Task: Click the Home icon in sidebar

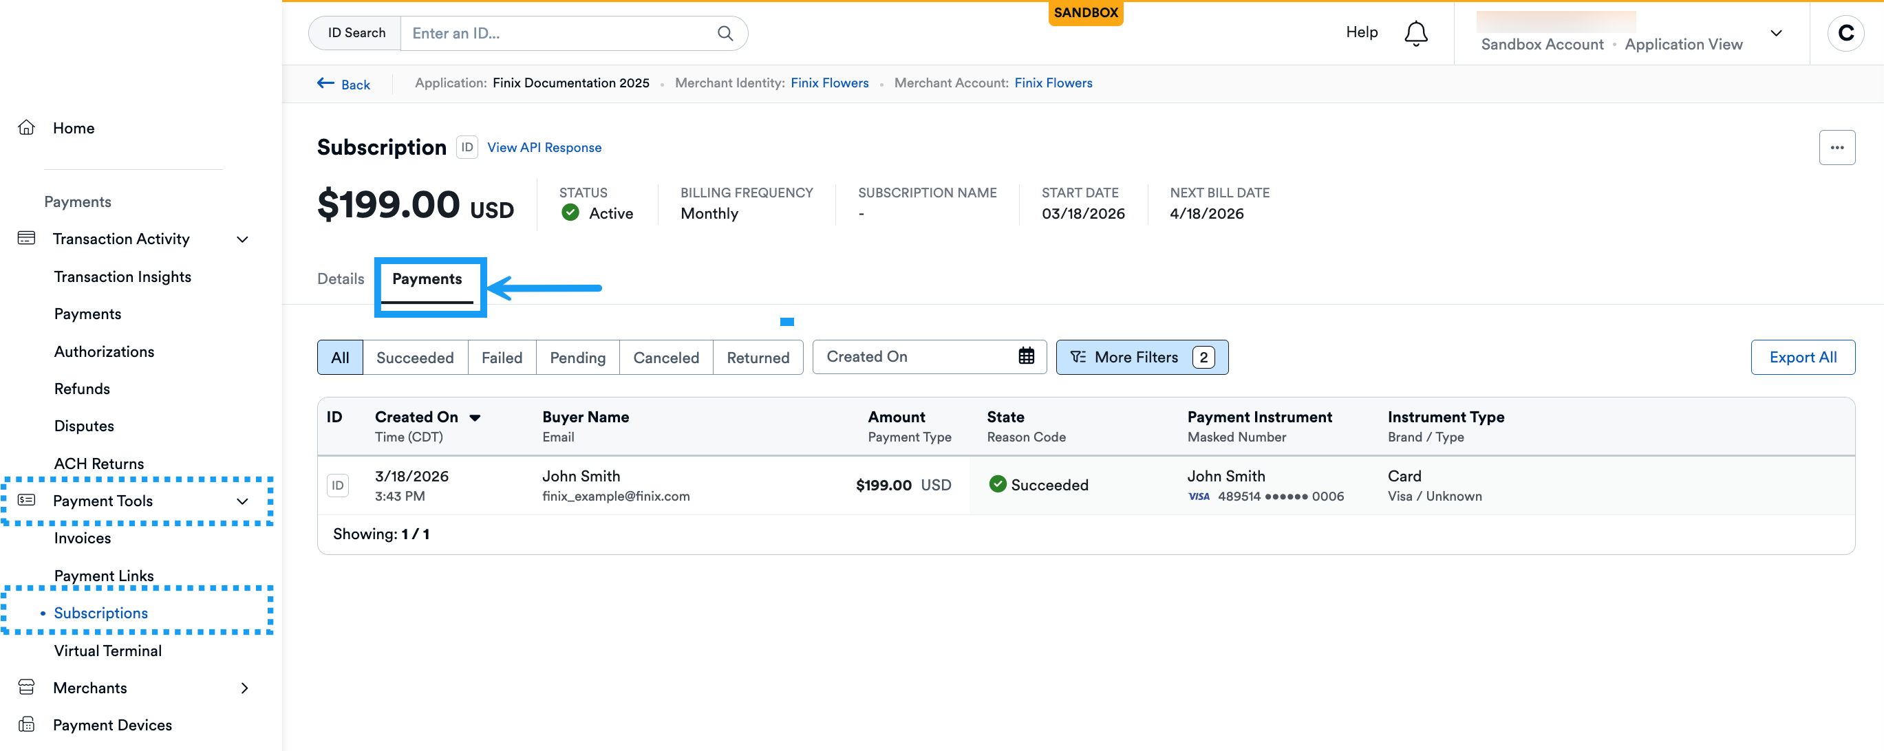Action: [x=26, y=128]
